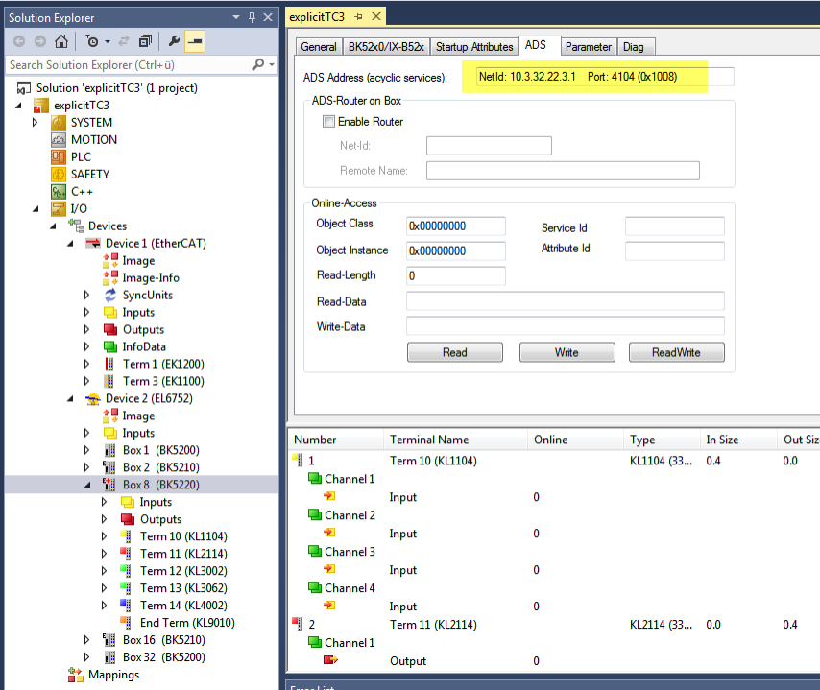Image resolution: width=820 pixels, height=690 pixels.
Task: Collapse the I/O tree node
Action: pyautogui.click(x=36, y=209)
